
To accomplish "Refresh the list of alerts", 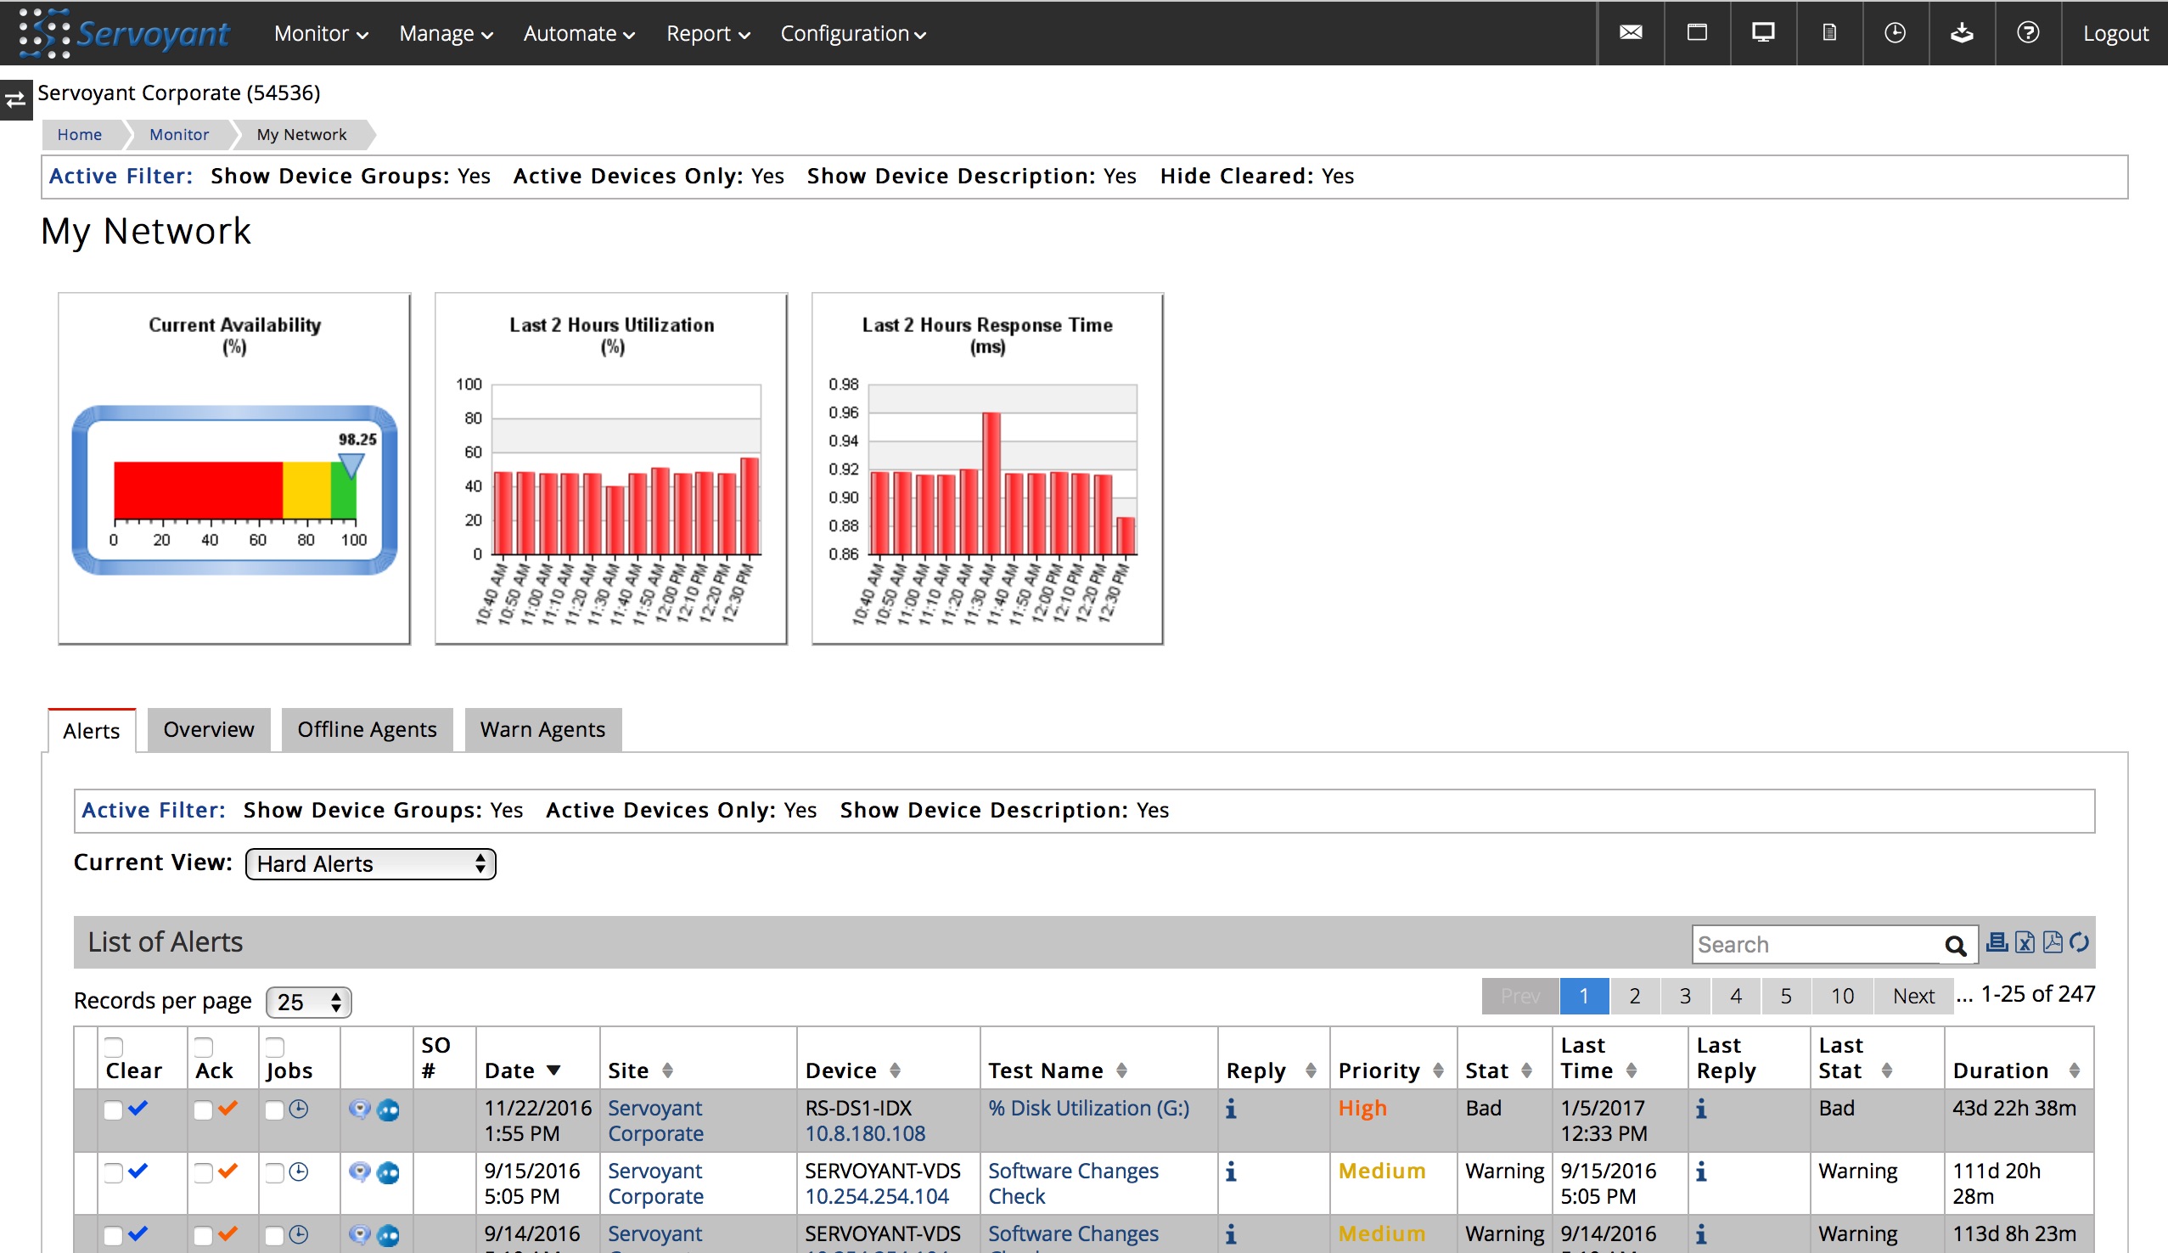I will coord(2080,942).
